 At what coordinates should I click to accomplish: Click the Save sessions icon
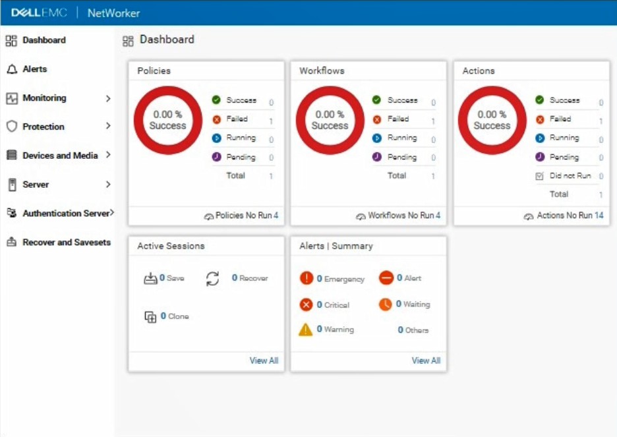tap(150, 279)
